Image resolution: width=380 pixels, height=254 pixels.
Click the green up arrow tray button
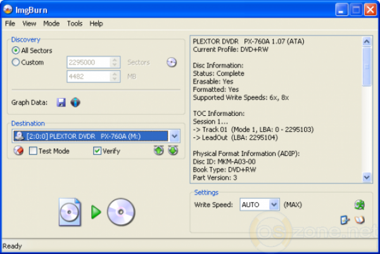tap(159, 151)
